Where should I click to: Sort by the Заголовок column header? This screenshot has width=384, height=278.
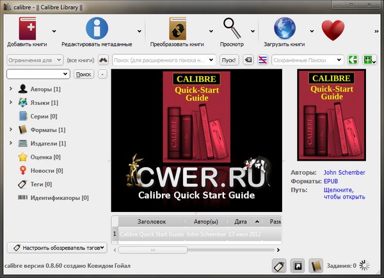(x=152, y=222)
